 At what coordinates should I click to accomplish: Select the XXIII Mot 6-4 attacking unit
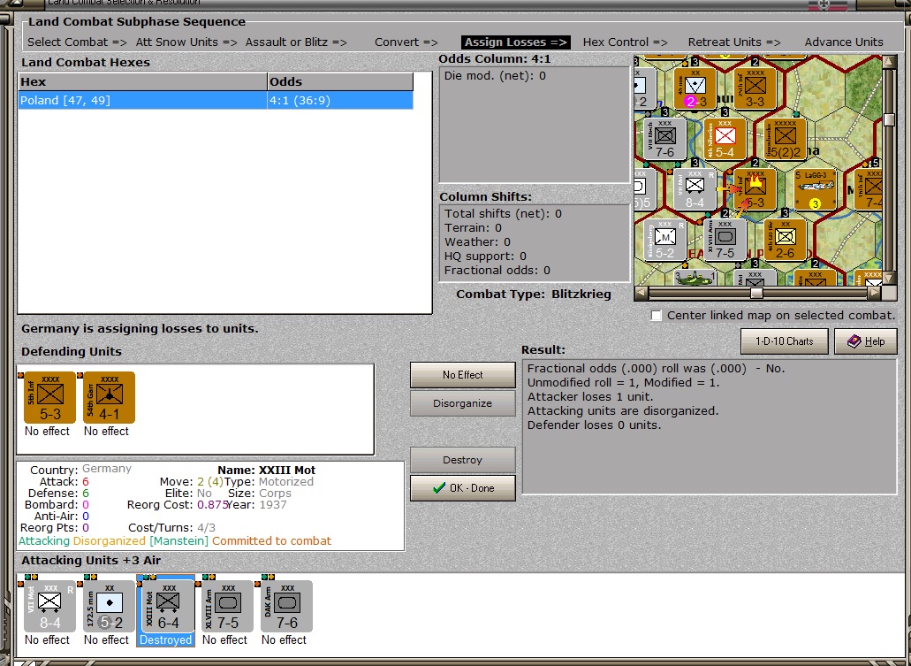coord(168,606)
